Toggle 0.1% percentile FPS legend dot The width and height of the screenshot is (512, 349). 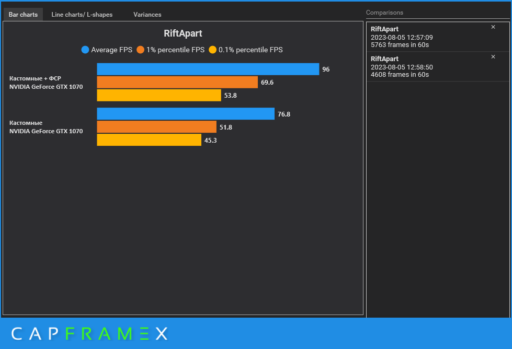[x=212, y=50]
